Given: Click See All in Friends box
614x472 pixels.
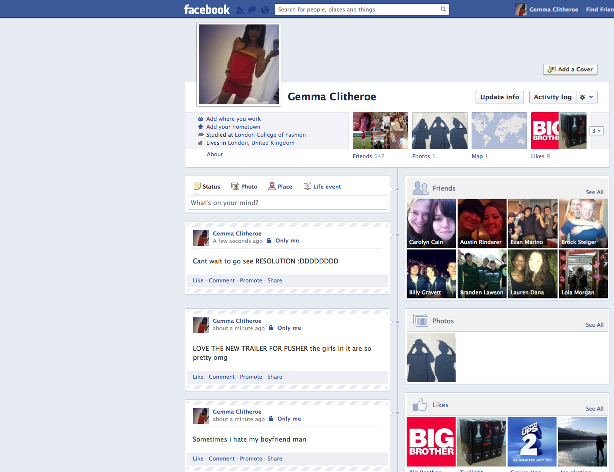Looking at the screenshot, I should (595, 192).
